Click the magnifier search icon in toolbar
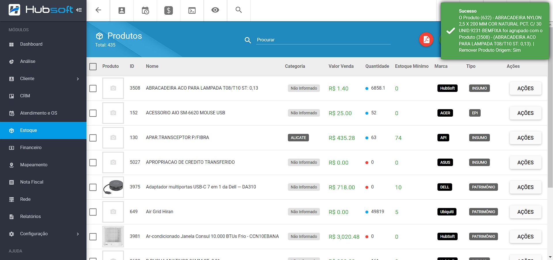Image resolution: width=553 pixels, height=260 pixels. click(239, 10)
